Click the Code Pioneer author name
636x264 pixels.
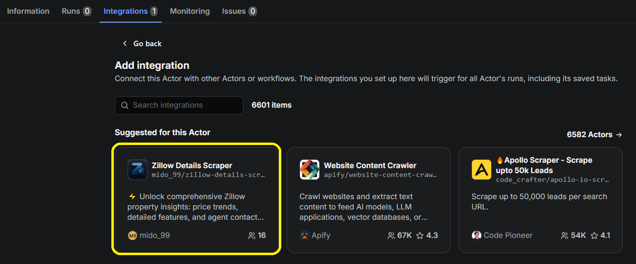[508, 235]
